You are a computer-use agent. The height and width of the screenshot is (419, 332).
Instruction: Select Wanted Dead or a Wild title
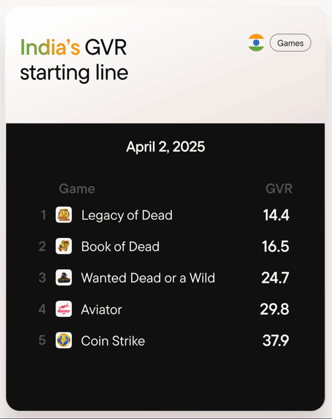[x=148, y=278]
